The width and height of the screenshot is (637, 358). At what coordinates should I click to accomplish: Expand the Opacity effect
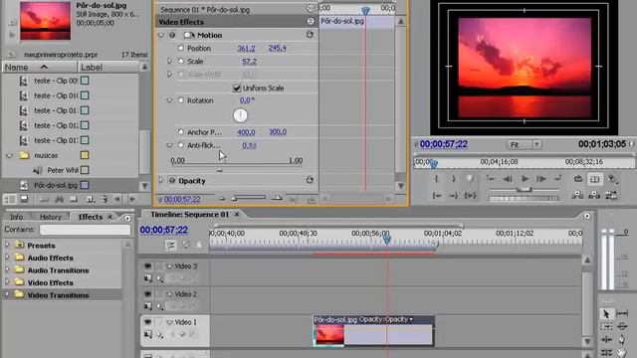point(161,181)
